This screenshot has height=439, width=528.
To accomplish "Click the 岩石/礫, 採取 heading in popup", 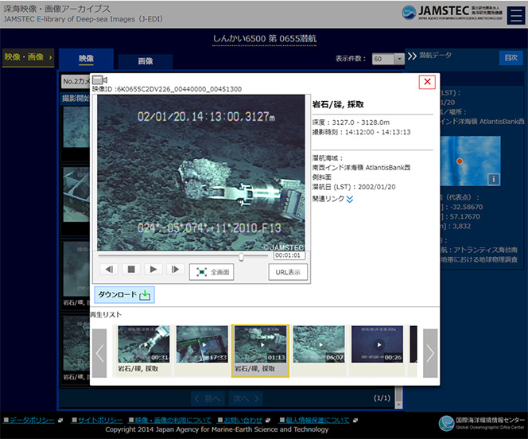I will (x=338, y=104).
